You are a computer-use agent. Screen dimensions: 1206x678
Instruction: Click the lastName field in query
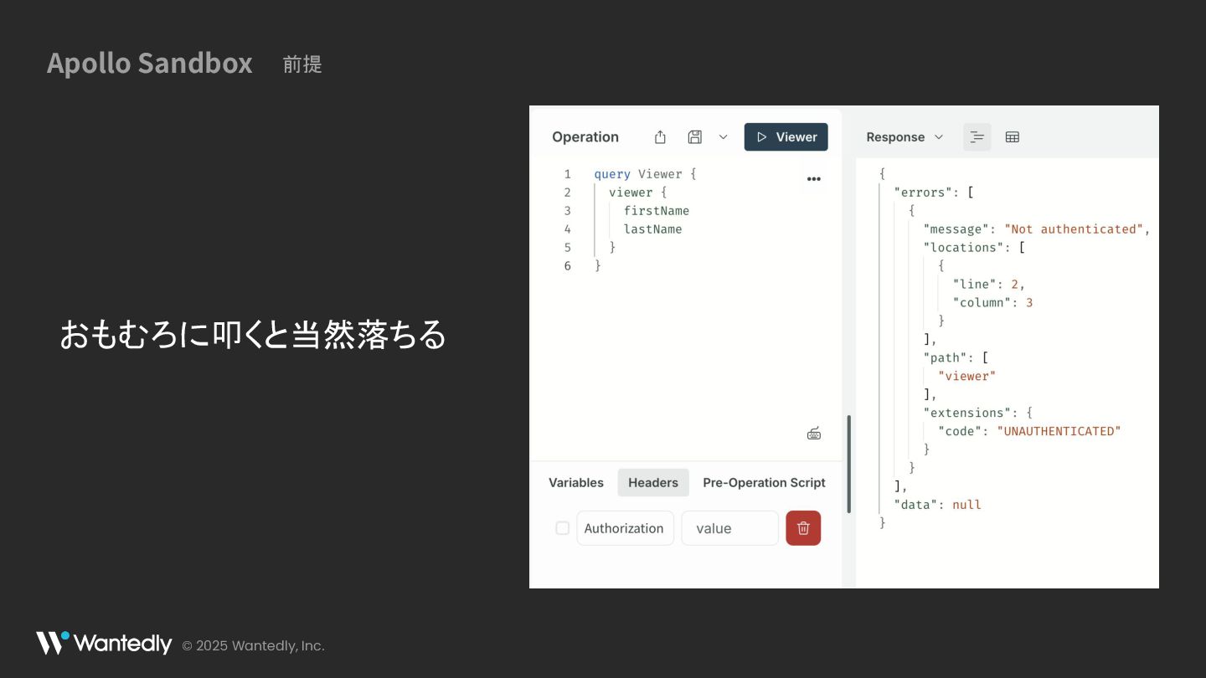click(x=652, y=229)
